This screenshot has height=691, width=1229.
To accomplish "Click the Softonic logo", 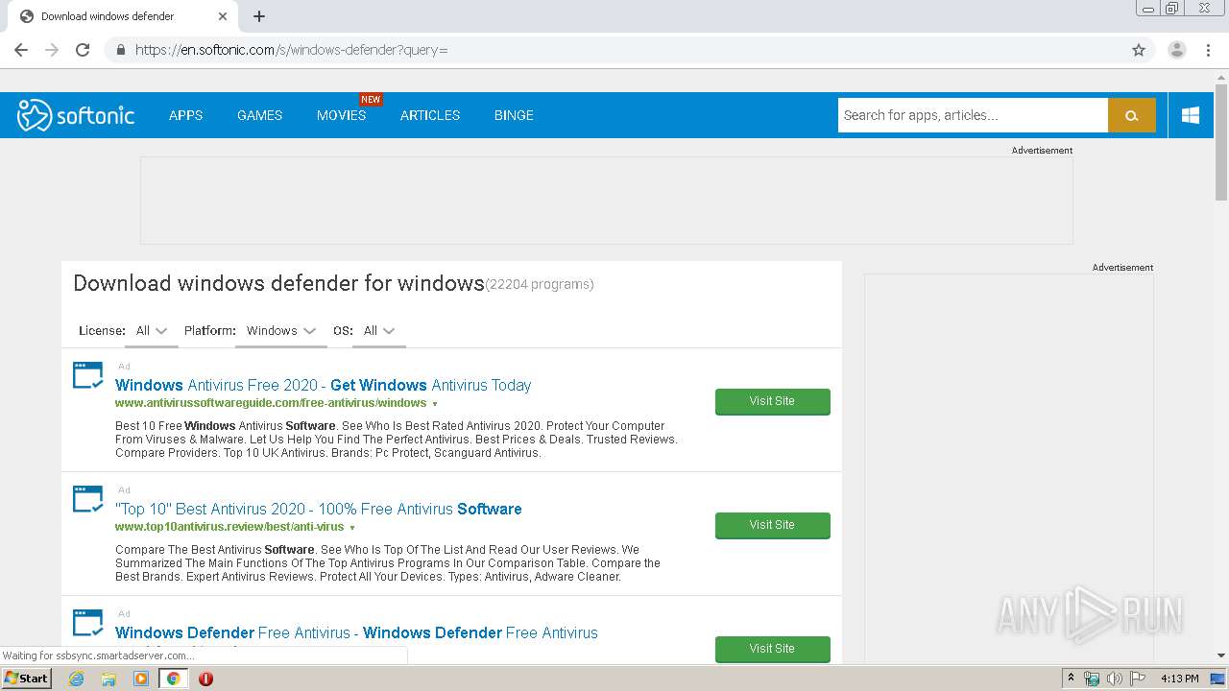I will [76, 115].
